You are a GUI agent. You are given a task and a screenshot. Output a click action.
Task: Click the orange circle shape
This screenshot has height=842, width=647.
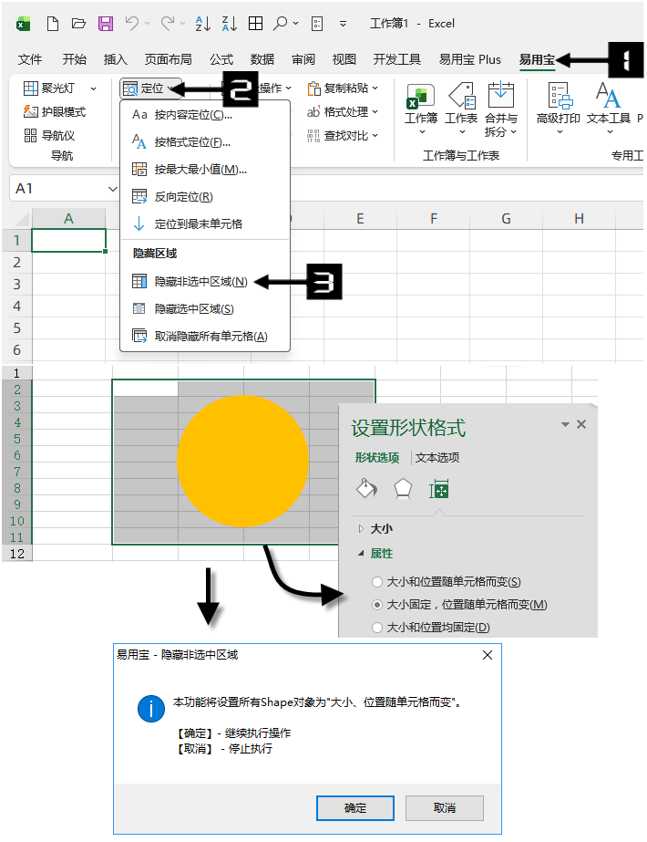243,462
